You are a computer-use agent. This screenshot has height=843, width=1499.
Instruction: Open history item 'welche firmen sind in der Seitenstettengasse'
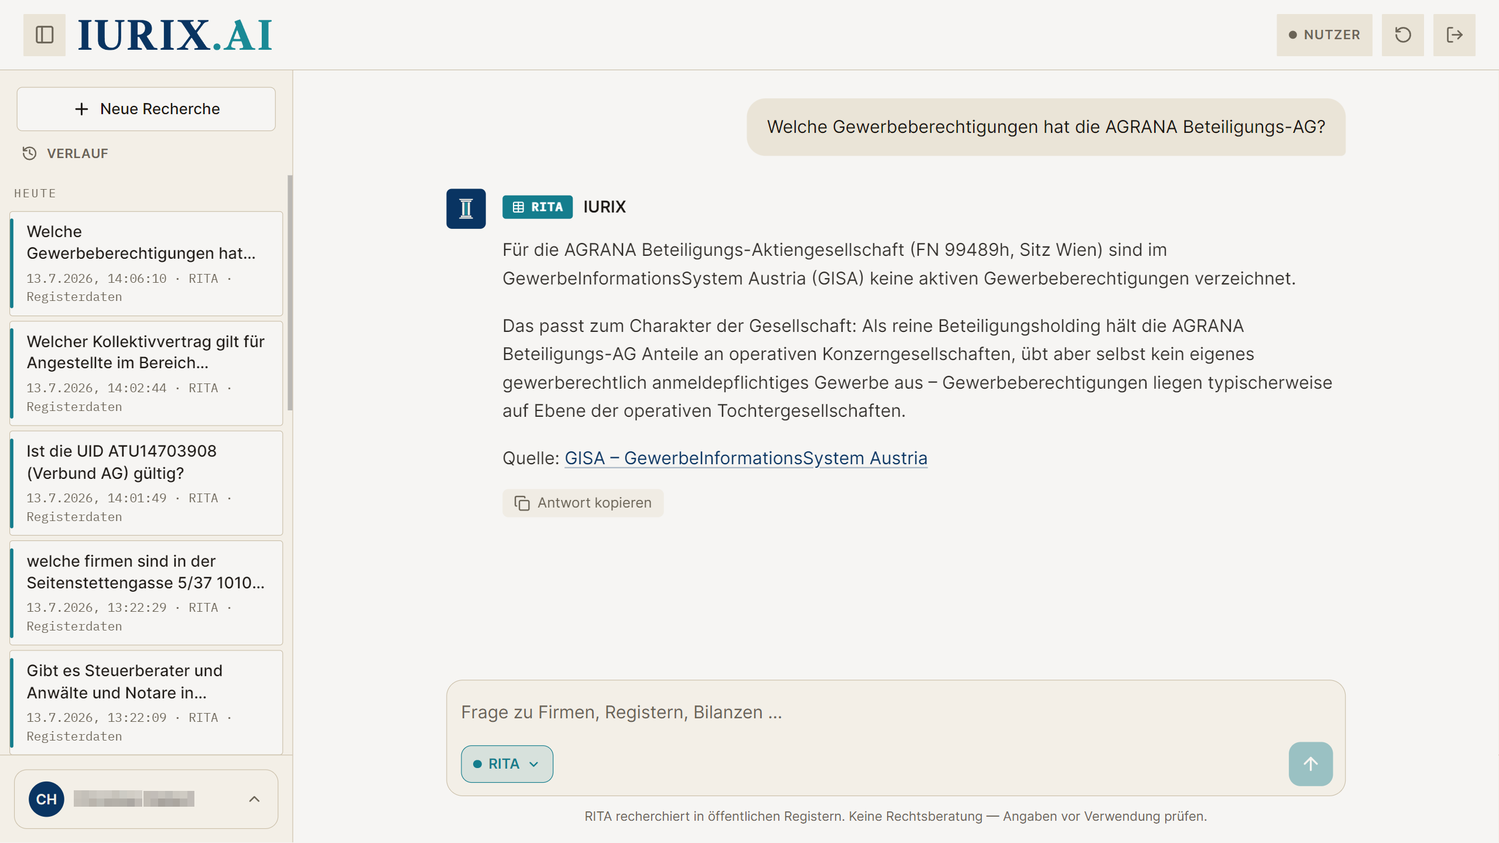click(x=146, y=592)
